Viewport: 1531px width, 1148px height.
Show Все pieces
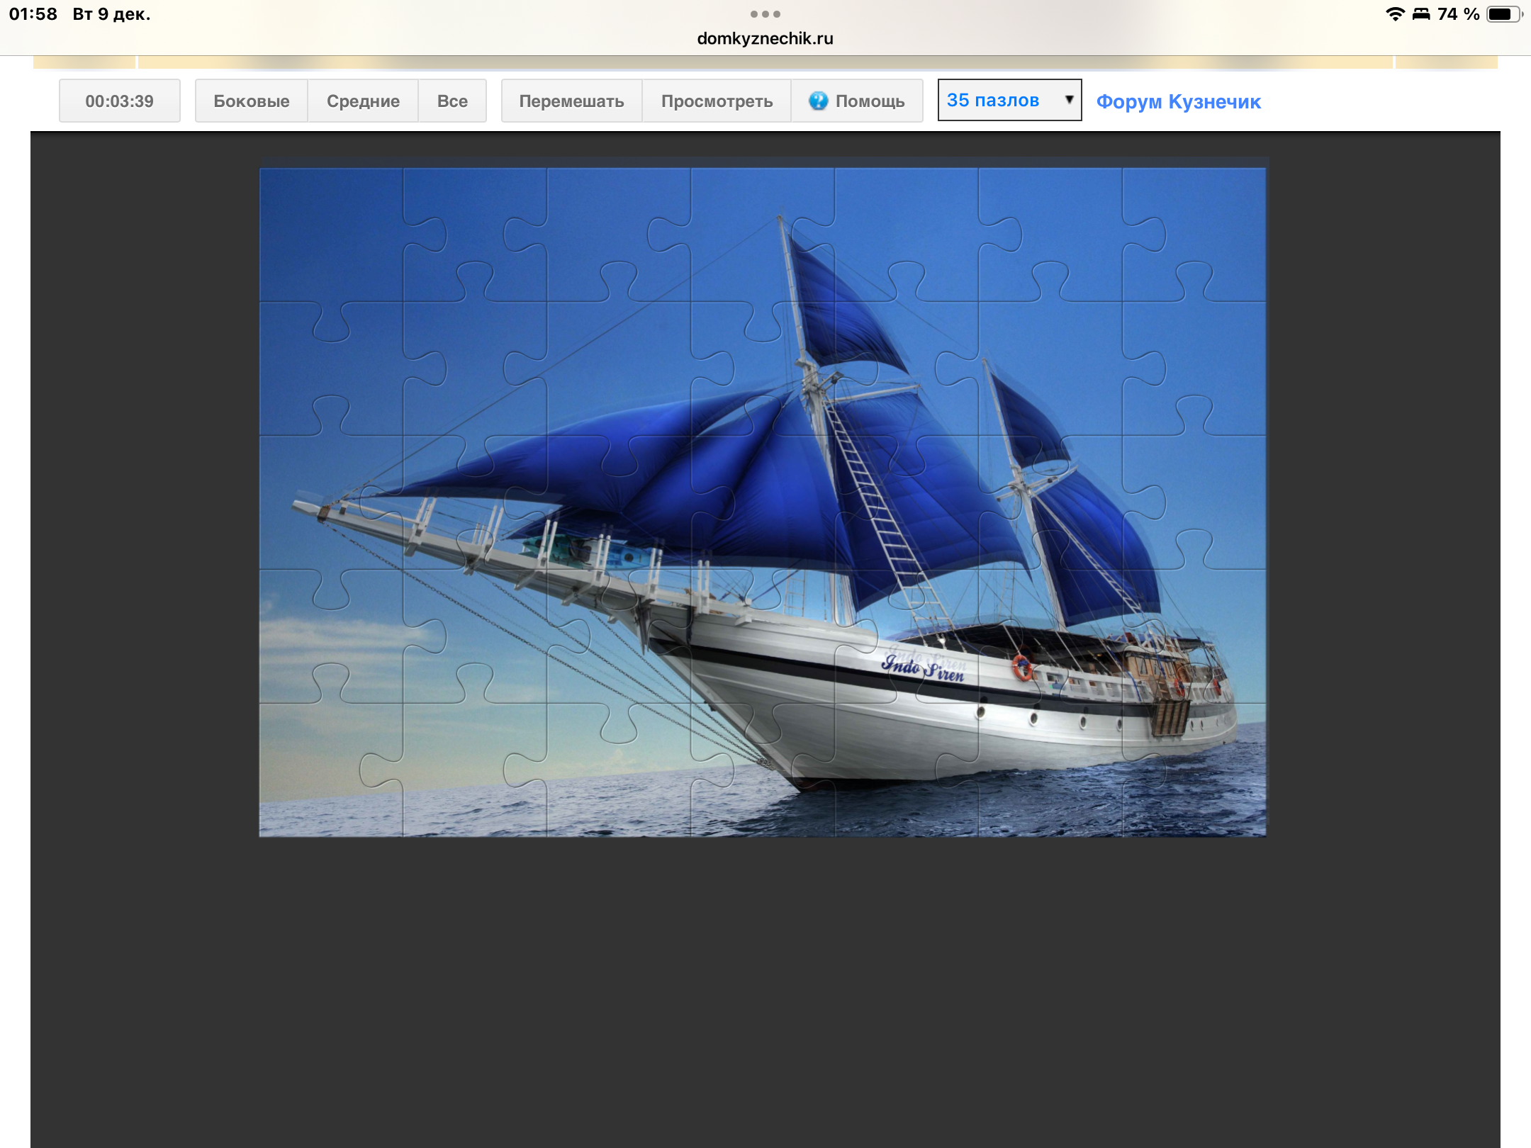[x=452, y=101]
